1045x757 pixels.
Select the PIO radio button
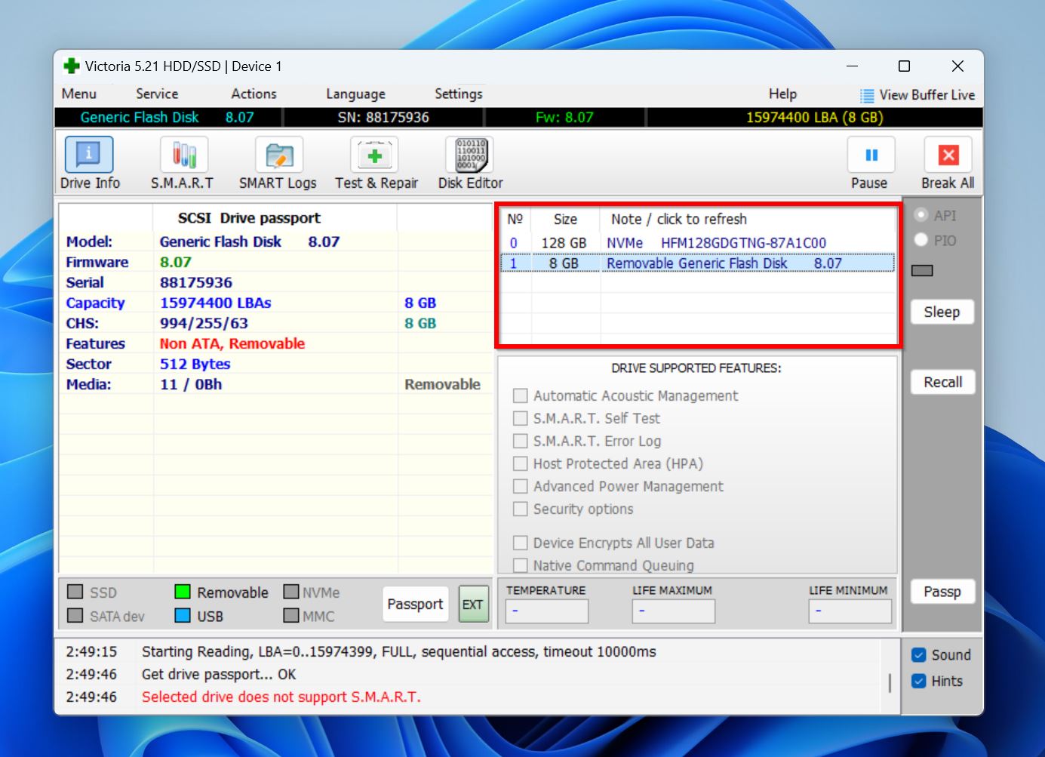point(921,240)
